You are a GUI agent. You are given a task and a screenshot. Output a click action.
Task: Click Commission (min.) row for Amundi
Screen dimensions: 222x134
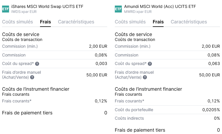coord(167,46)
